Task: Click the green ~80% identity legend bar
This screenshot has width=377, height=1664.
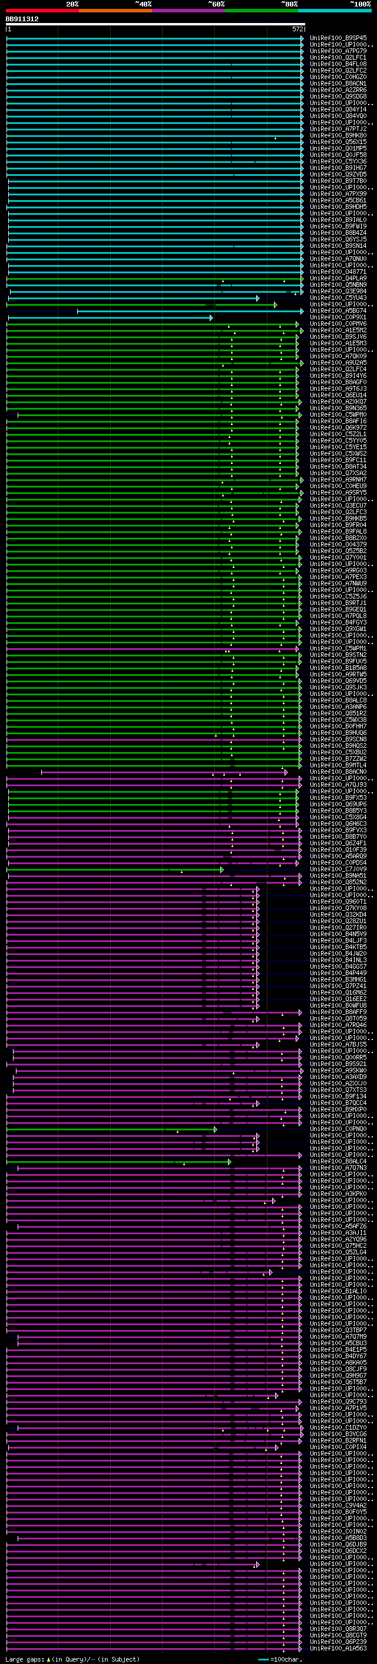Action: 262,11
